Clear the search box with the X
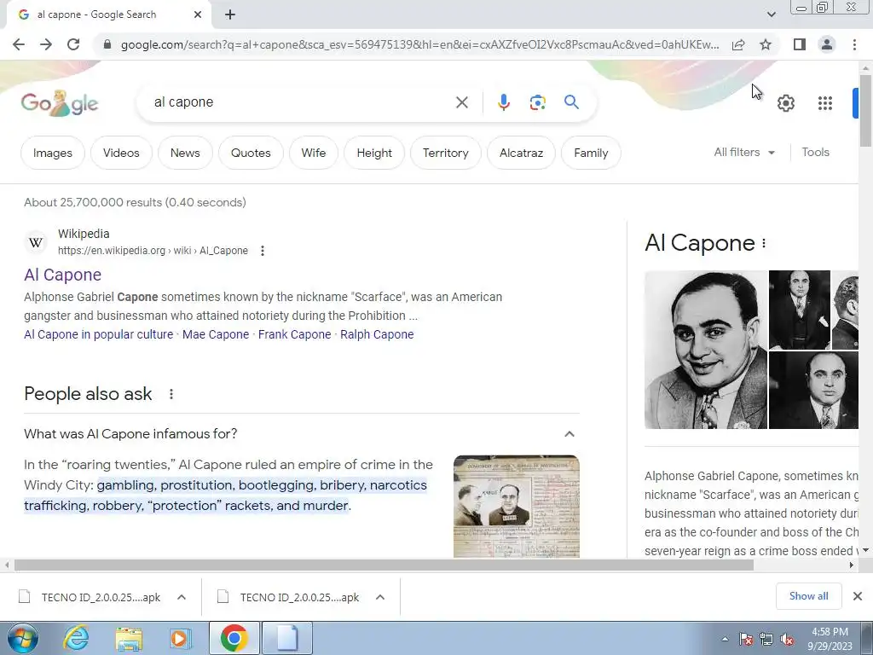This screenshot has width=873, height=655. (461, 102)
